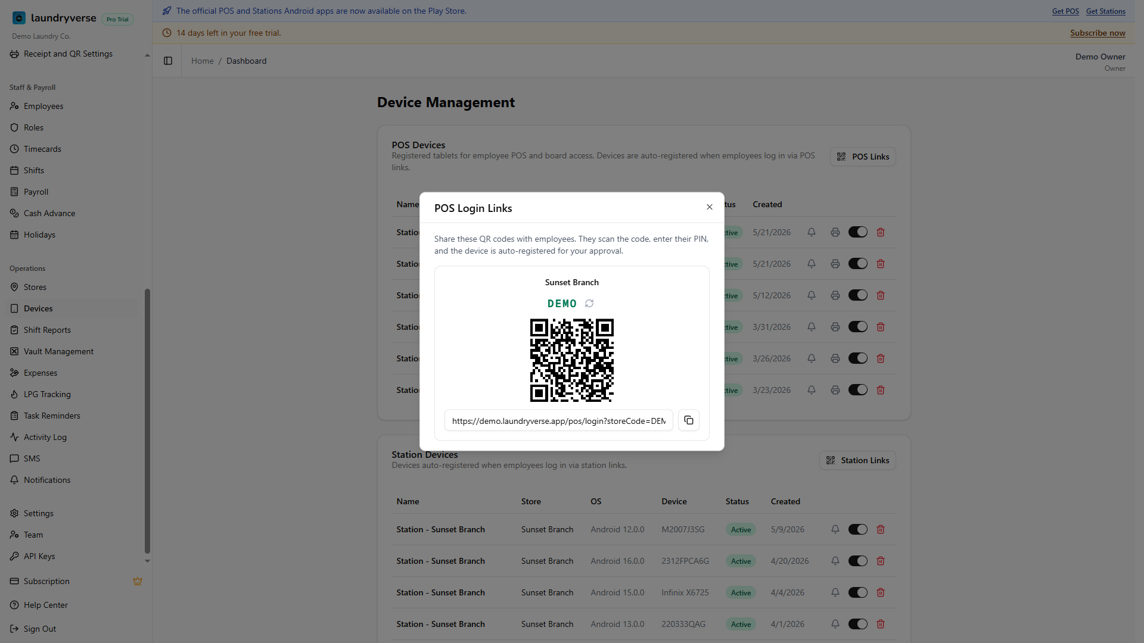Click the POS login URL field

point(558,420)
